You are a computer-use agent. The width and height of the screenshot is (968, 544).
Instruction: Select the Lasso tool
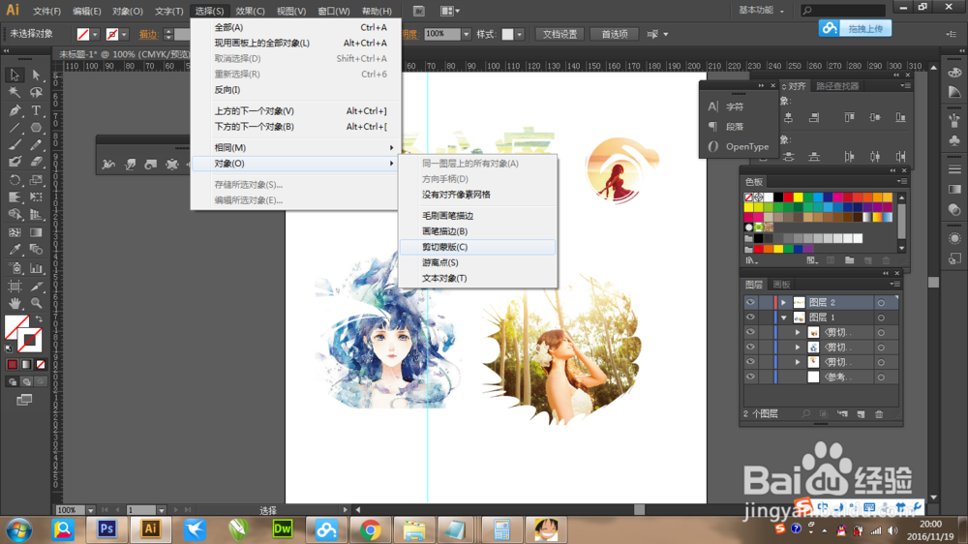pyautogui.click(x=36, y=93)
